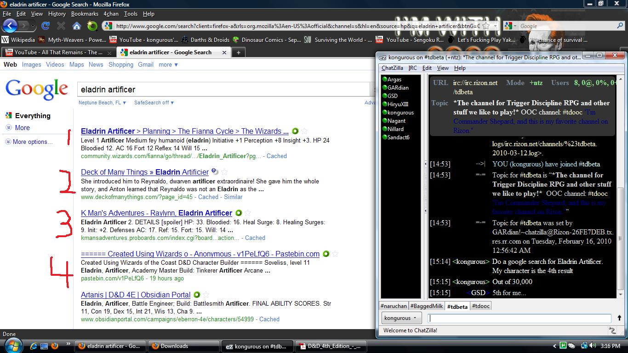Image resolution: width=628 pixels, height=353 pixels.
Task: Open the Dinosaur Comics bookmark
Action: (267, 40)
